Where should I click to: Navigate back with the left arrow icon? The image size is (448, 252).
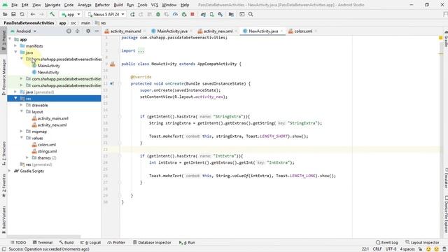point(33,14)
